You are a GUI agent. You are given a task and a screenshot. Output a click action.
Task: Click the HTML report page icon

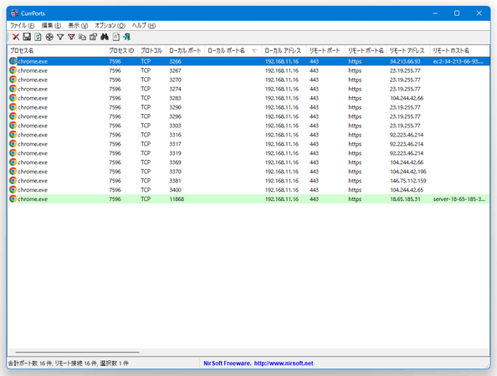[116, 37]
